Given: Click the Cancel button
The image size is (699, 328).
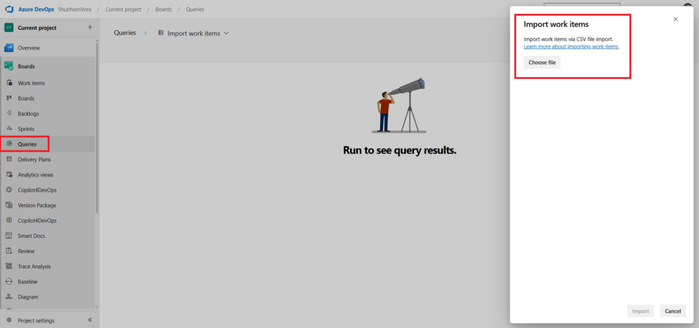Looking at the screenshot, I should click(672, 311).
